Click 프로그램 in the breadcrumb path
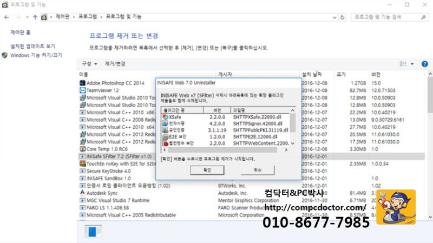This screenshot has height=243, width=433. [x=88, y=17]
